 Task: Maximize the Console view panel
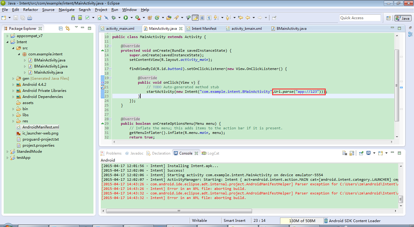pyautogui.click(x=400, y=153)
